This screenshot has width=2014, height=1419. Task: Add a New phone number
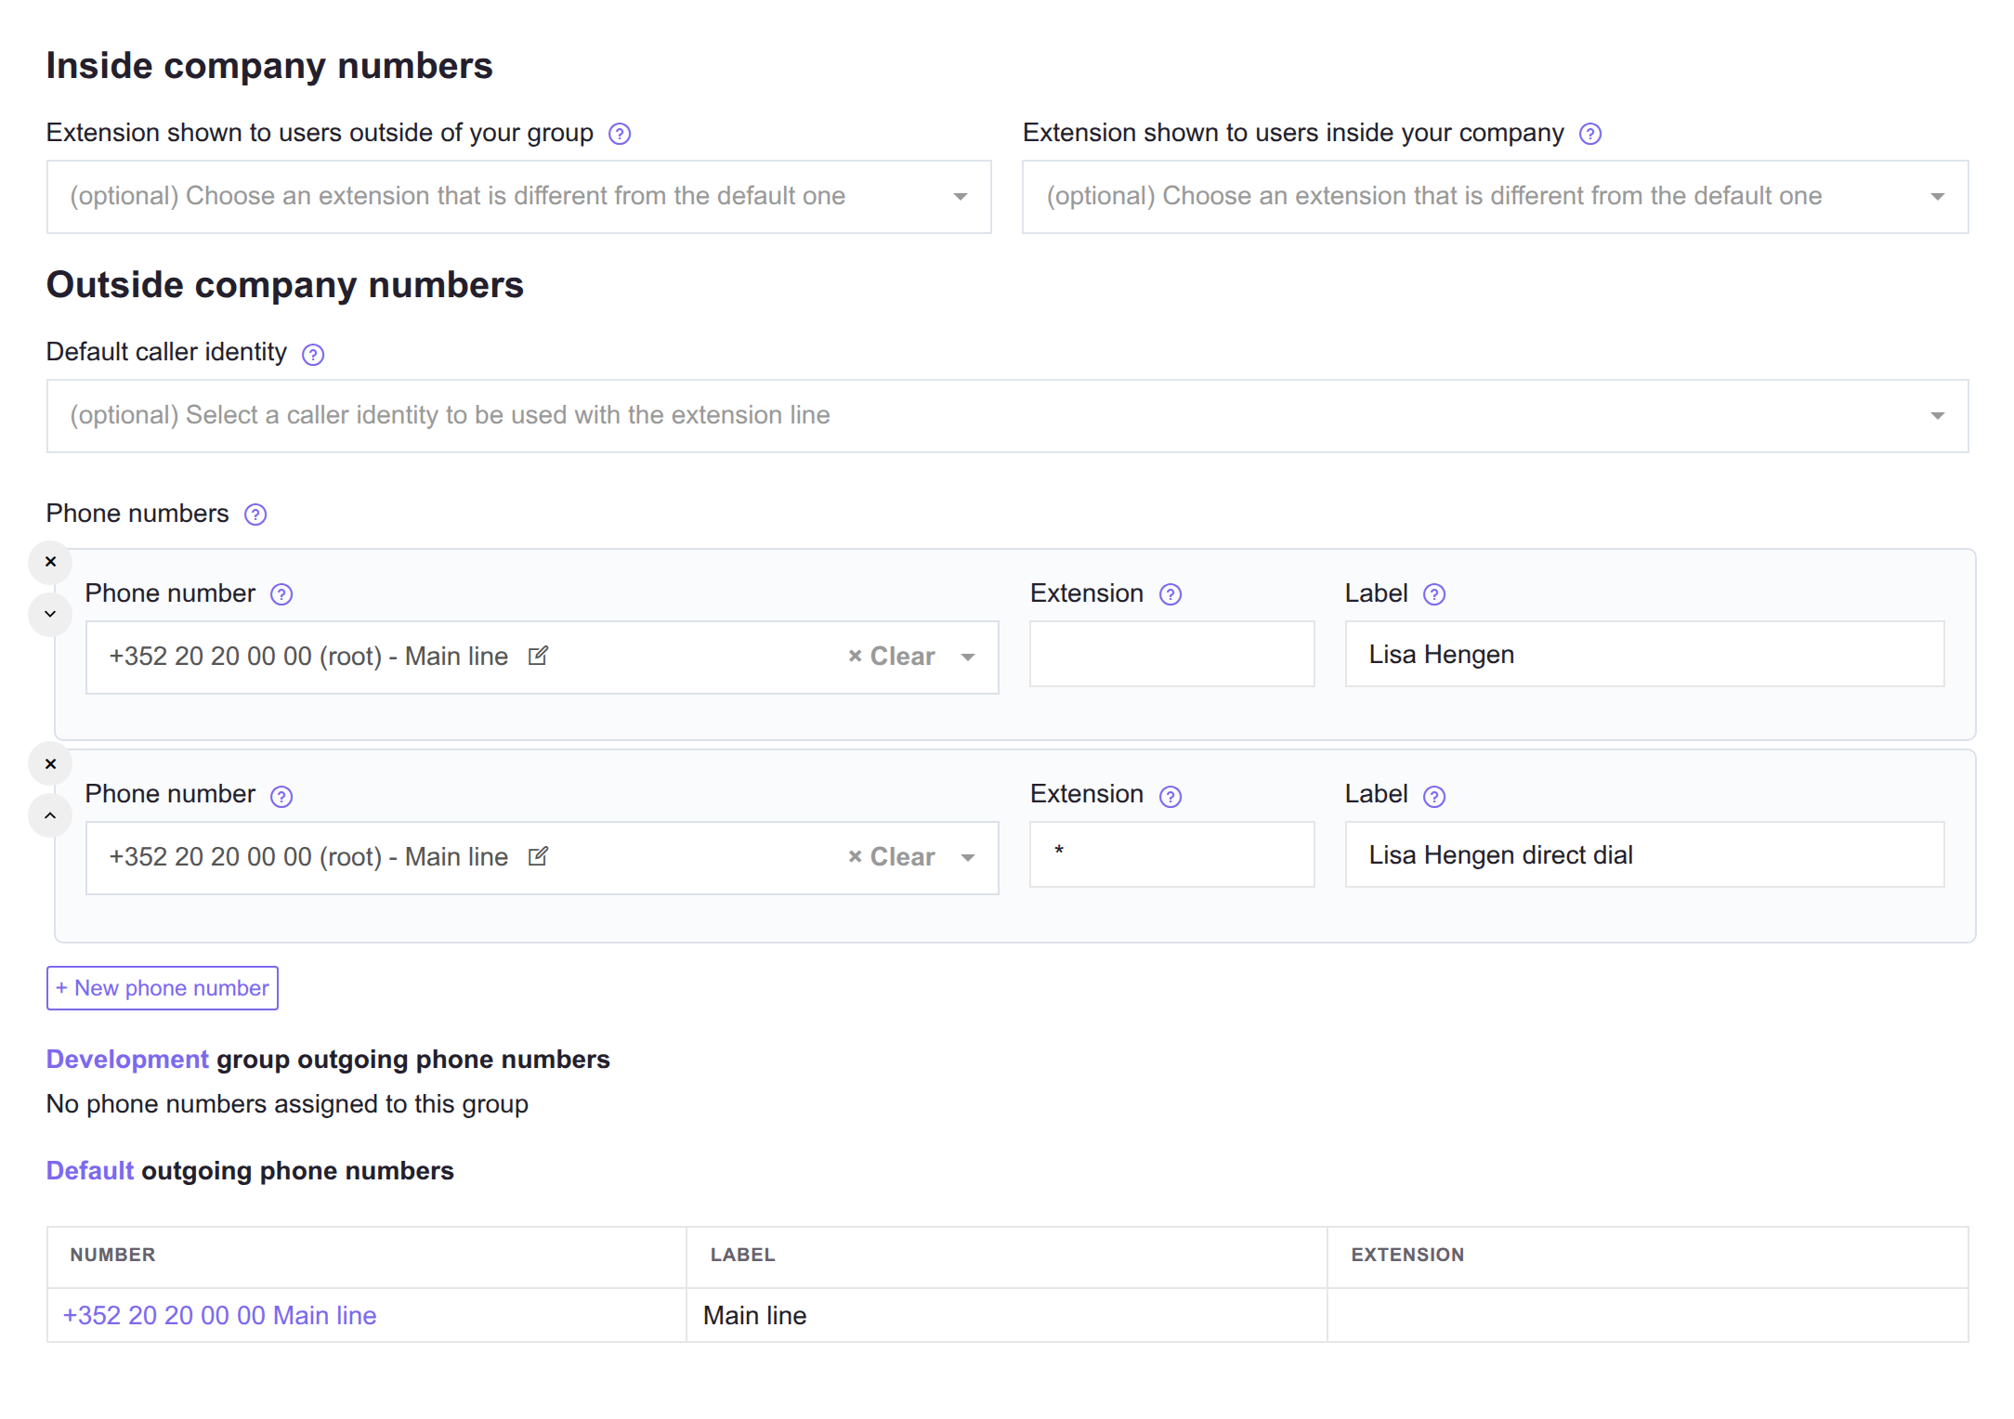tap(163, 988)
